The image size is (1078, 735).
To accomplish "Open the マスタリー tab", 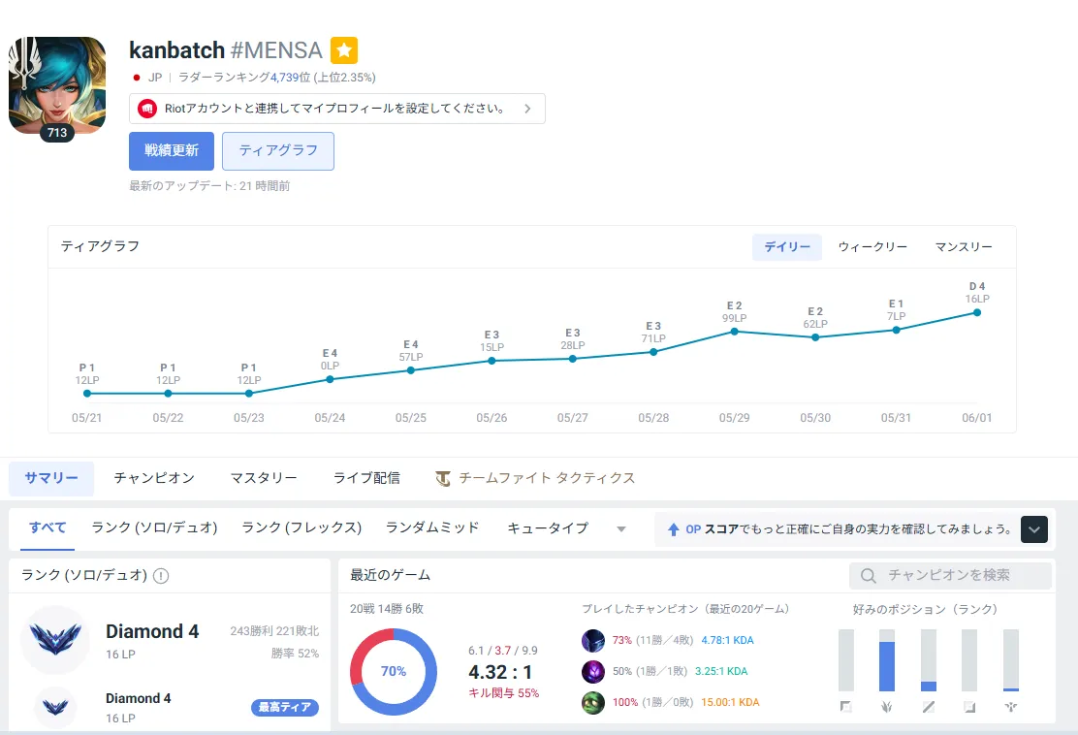I will pos(264,479).
